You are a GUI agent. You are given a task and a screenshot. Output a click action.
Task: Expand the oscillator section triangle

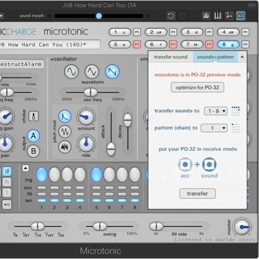click(x=51, y=60)
